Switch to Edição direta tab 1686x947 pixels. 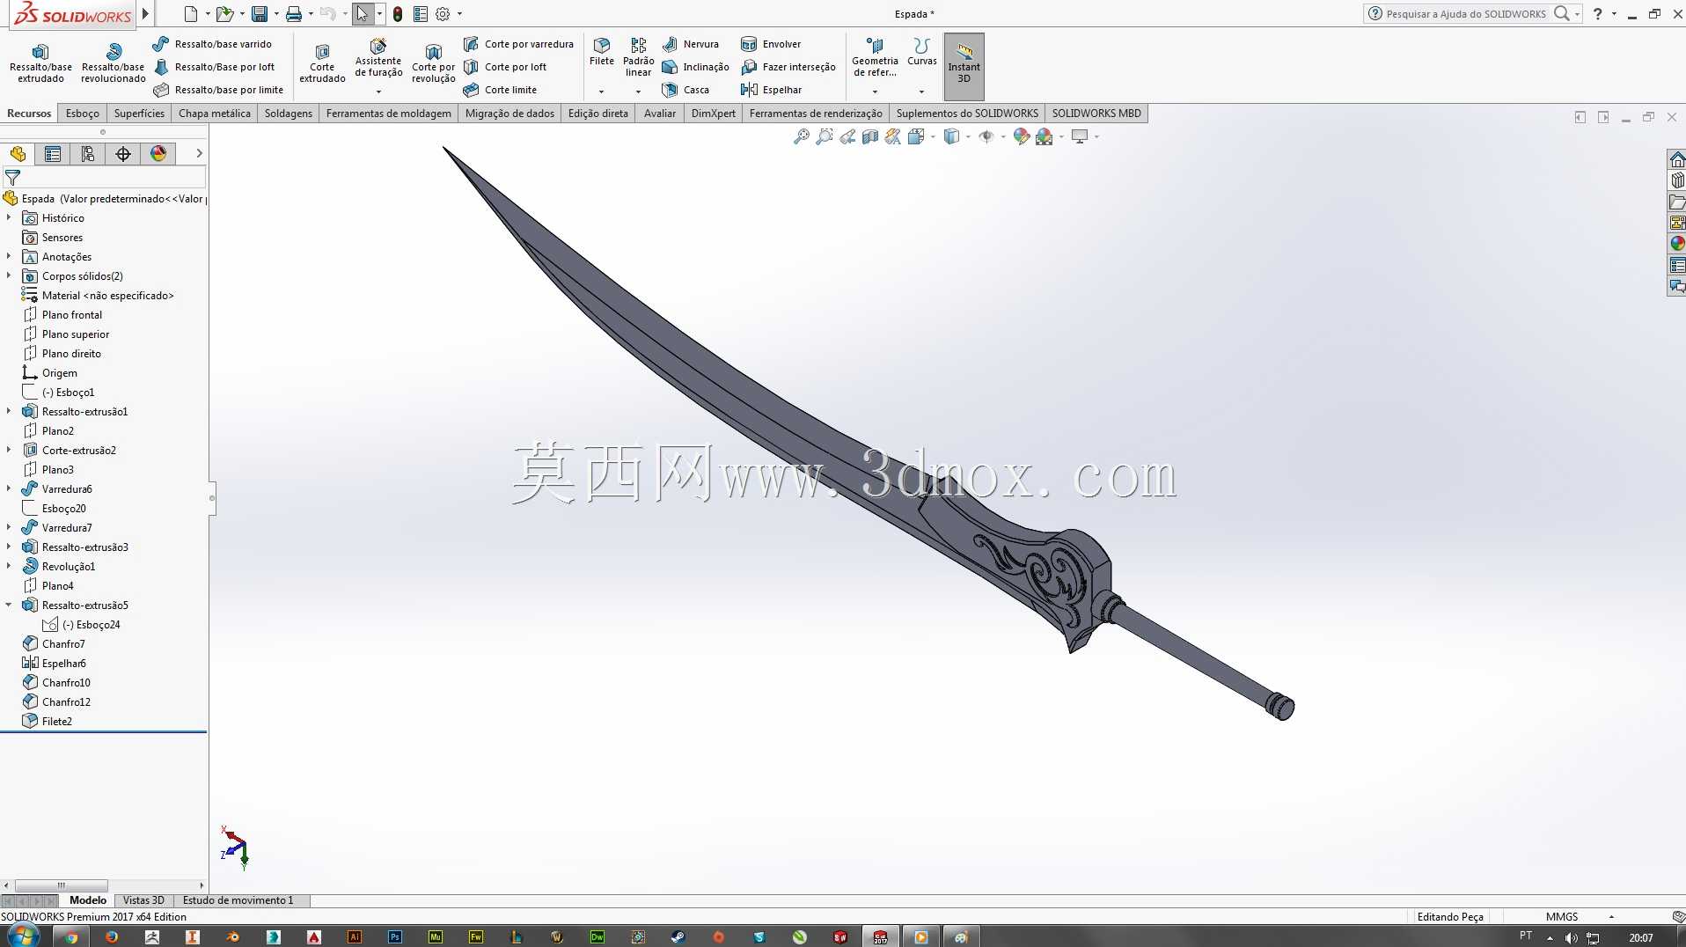coord(598,114)
